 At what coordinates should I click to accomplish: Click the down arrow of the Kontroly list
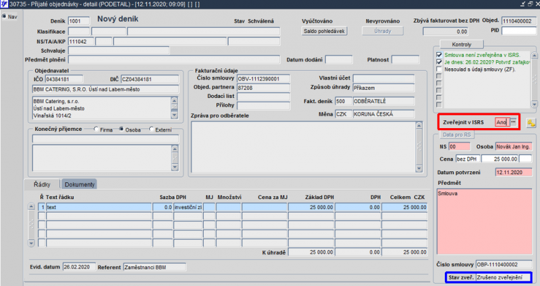coord(534,104)
